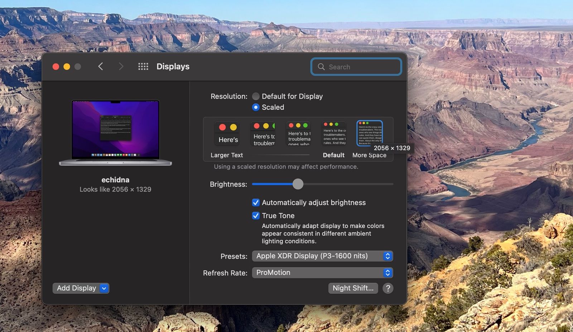Viewport: 573px width, 332px height.
Task: Click the magnifying glass search icon
Action: [321, 67]
